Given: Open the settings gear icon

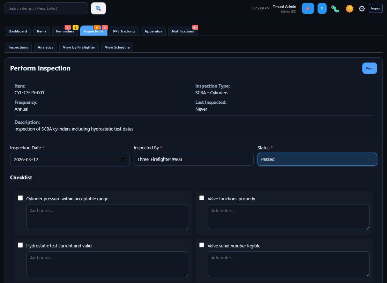Looking at the screenshot, I should 362,8.
